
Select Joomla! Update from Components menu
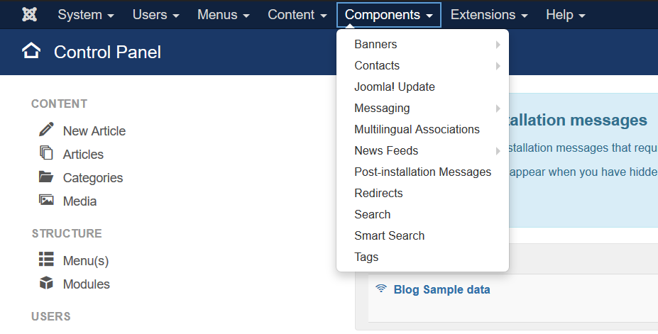pyautogui.click(x=394, y=87)
